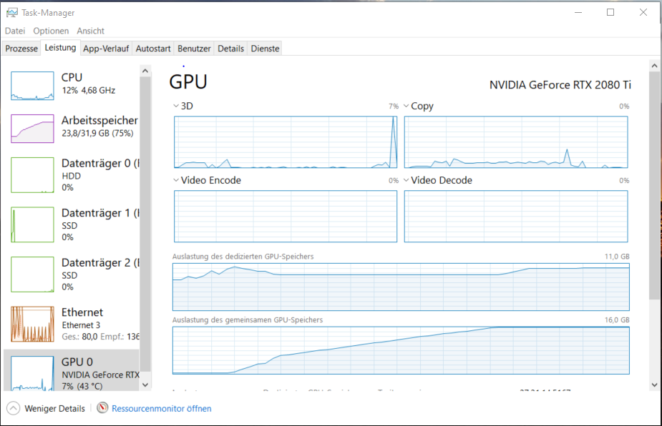This screenshot has width=662, height=426.
Task: Click the Weniger Details collapse arrow icon
Action: click(14, 408)
